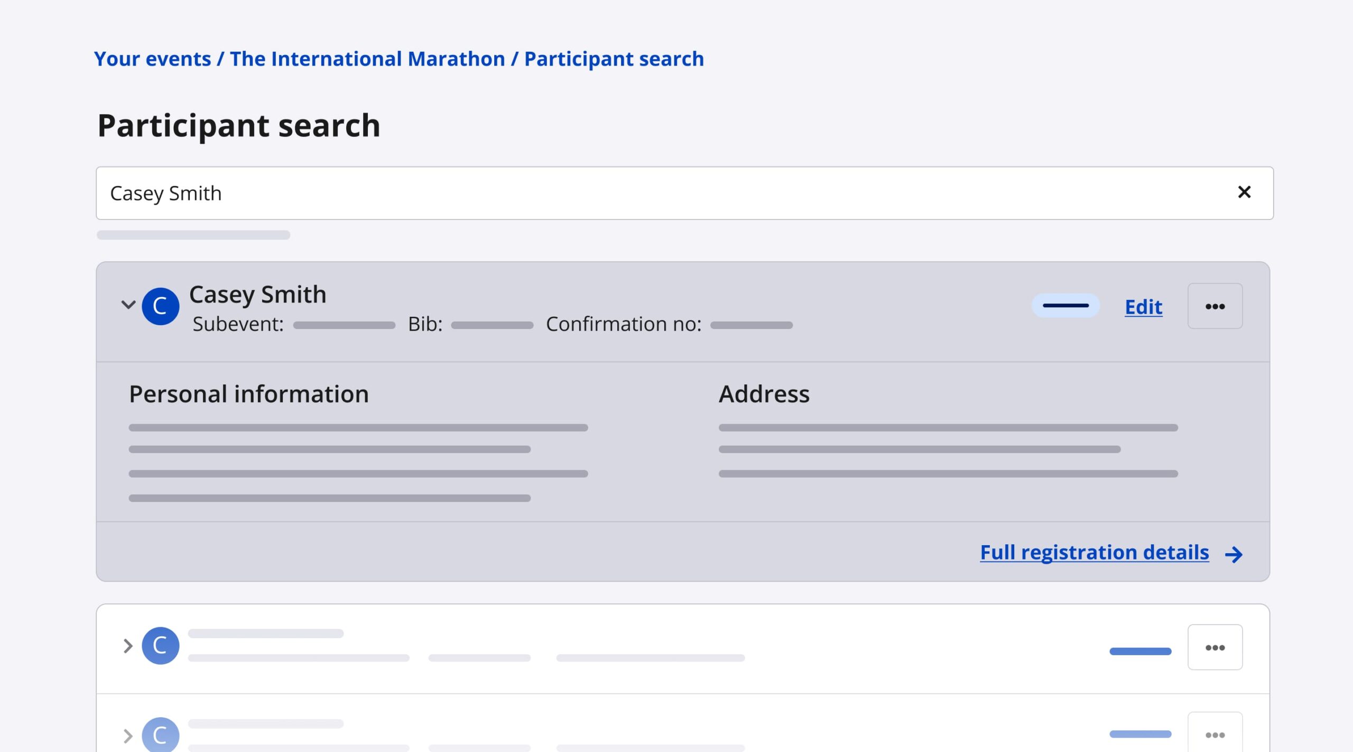Open the Edit link for Casey Smith
The image size is (1353, 752).
[1143, 307]
